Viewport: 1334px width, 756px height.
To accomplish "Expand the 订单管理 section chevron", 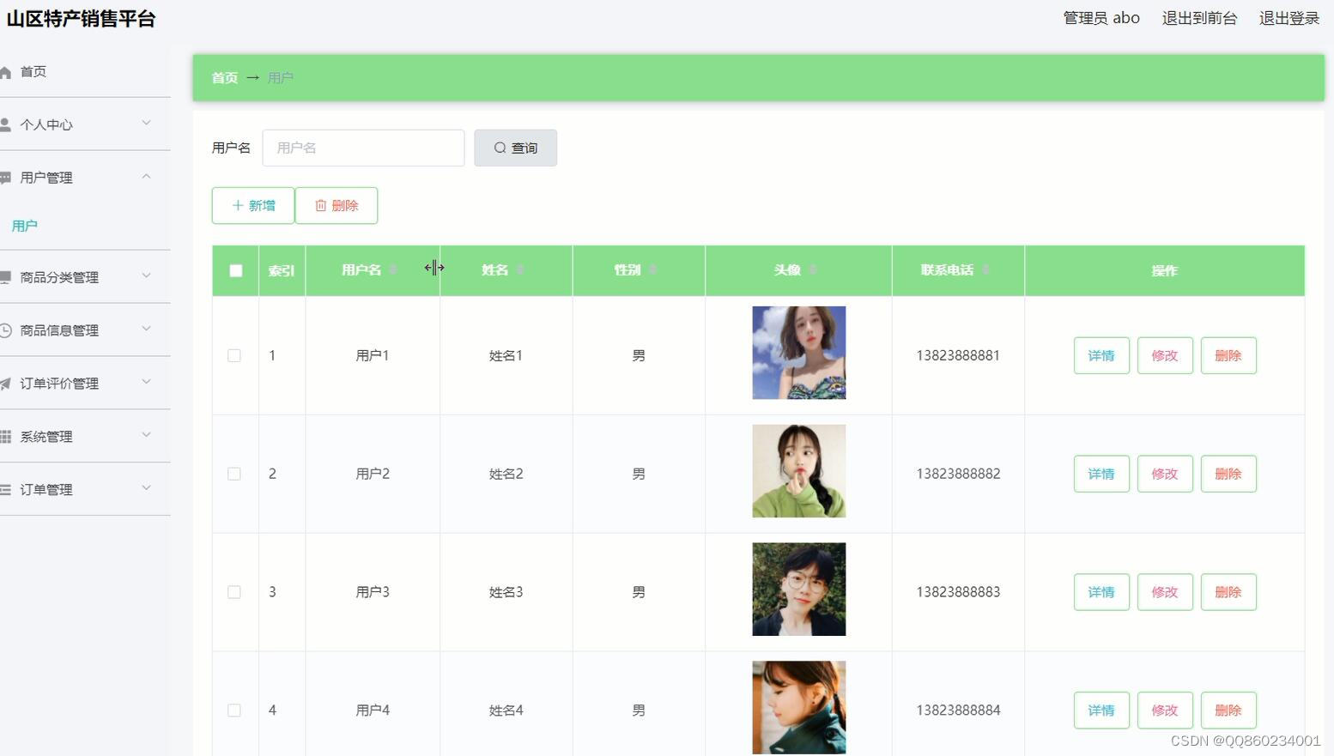I will click(x=146, y=489).
